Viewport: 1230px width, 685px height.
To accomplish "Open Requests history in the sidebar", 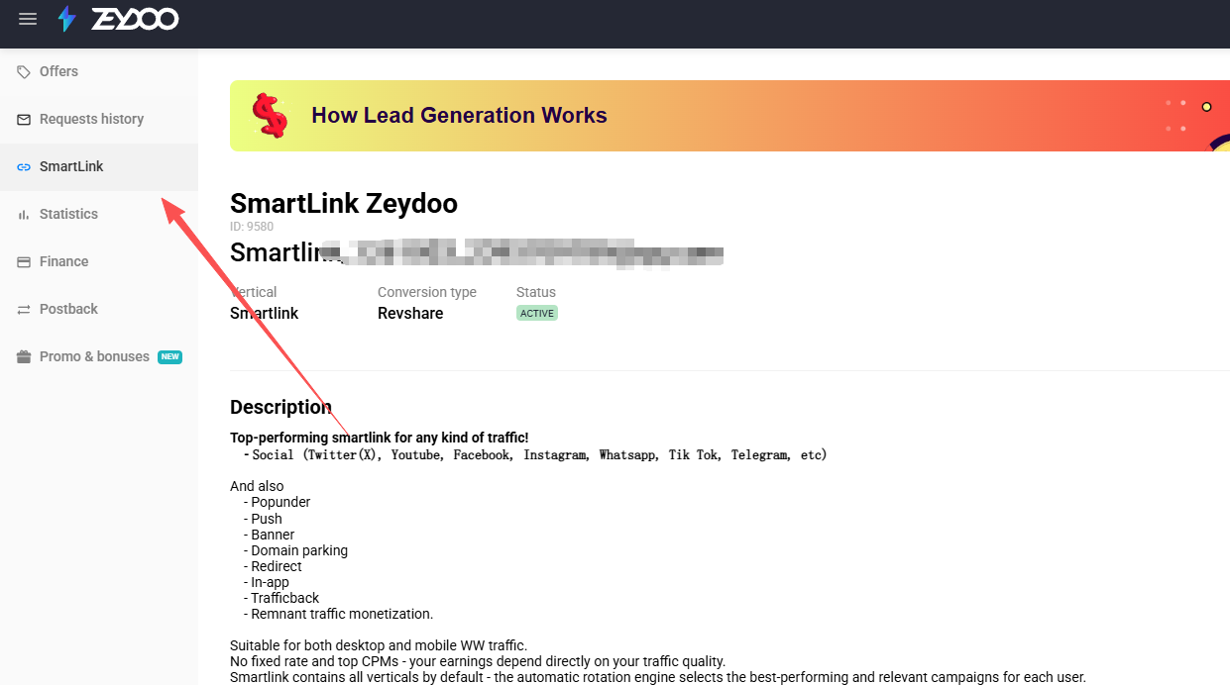I will pos(99,119).
